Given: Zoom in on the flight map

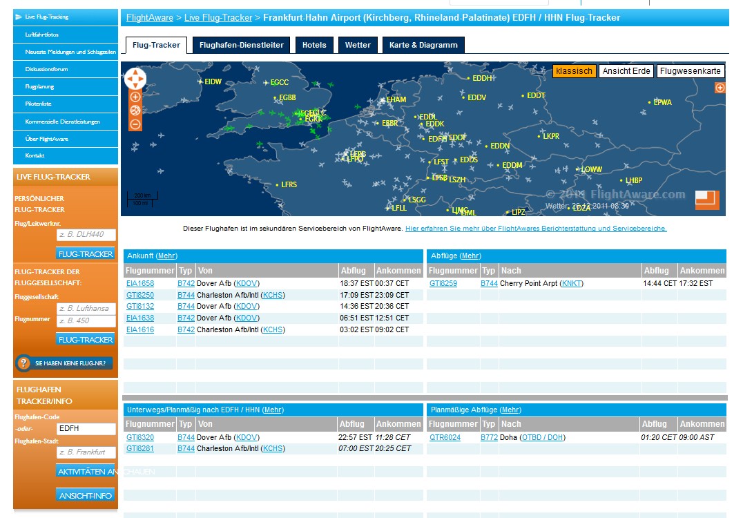Looking at the screenshot, I should click(135, 97).
